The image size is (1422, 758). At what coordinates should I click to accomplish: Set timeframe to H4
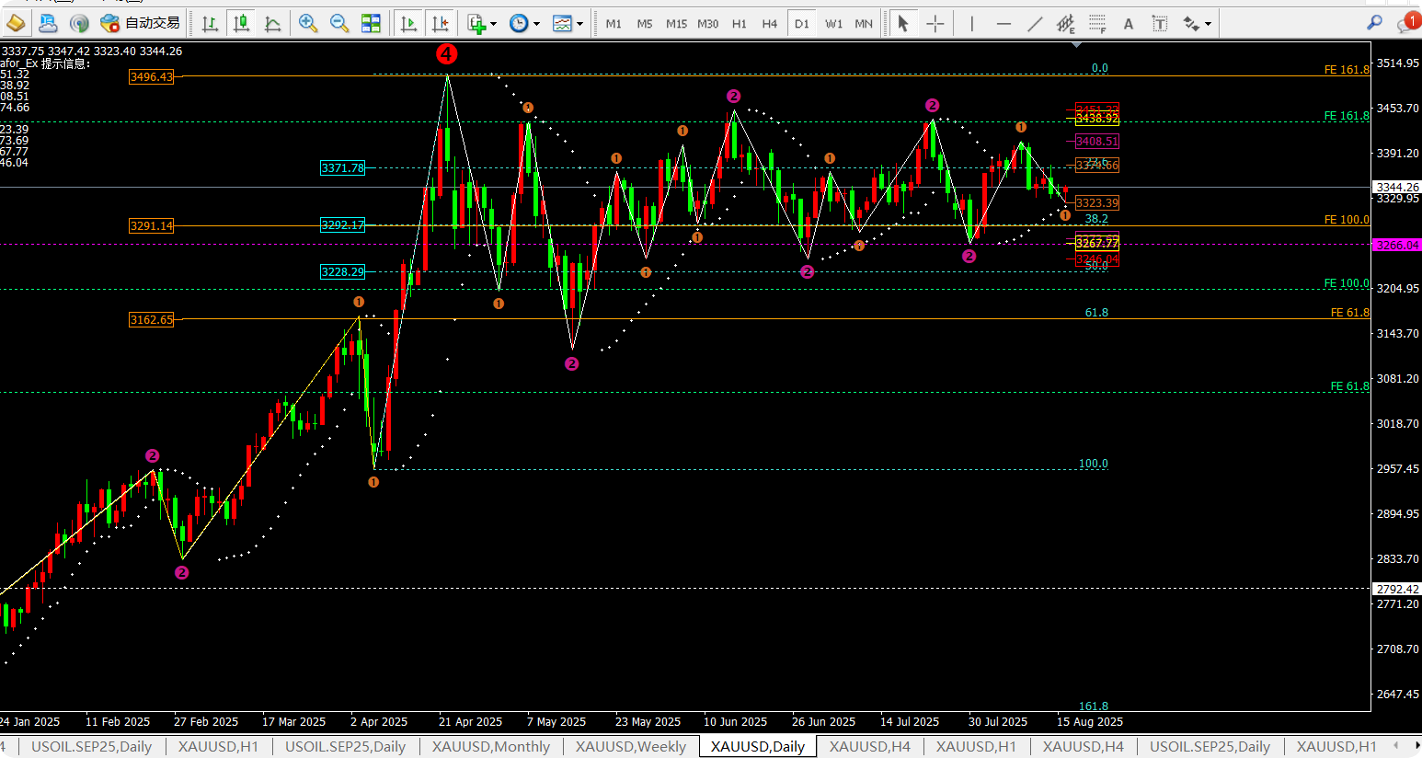pos(769,23)
